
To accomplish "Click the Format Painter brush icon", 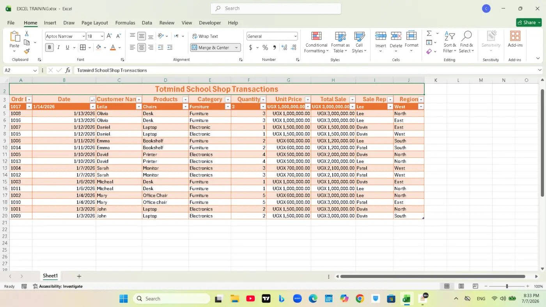I will 27,51.
